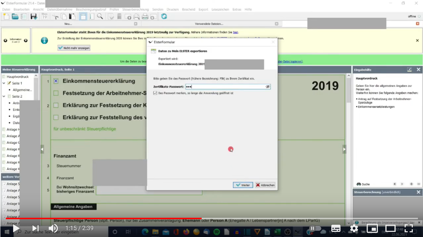Play the video with play button
423x237 pixels.
[x=16, y=228]
